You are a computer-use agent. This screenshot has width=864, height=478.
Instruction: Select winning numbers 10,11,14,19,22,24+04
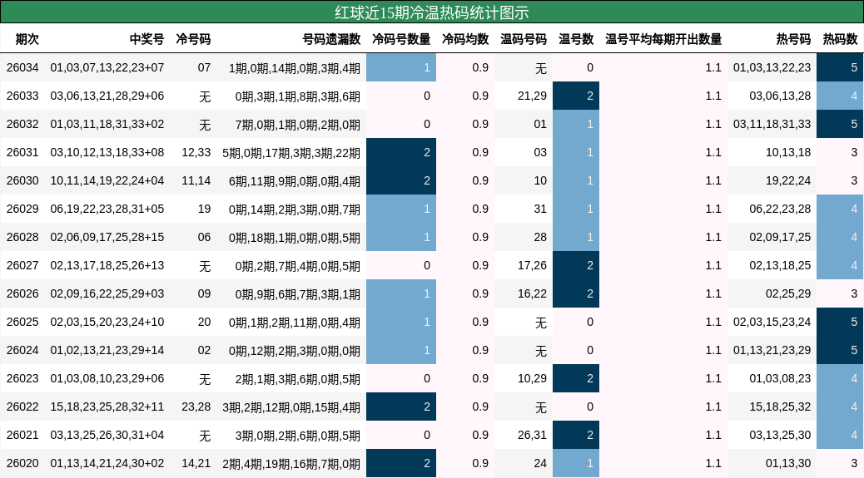click(107, 180)
